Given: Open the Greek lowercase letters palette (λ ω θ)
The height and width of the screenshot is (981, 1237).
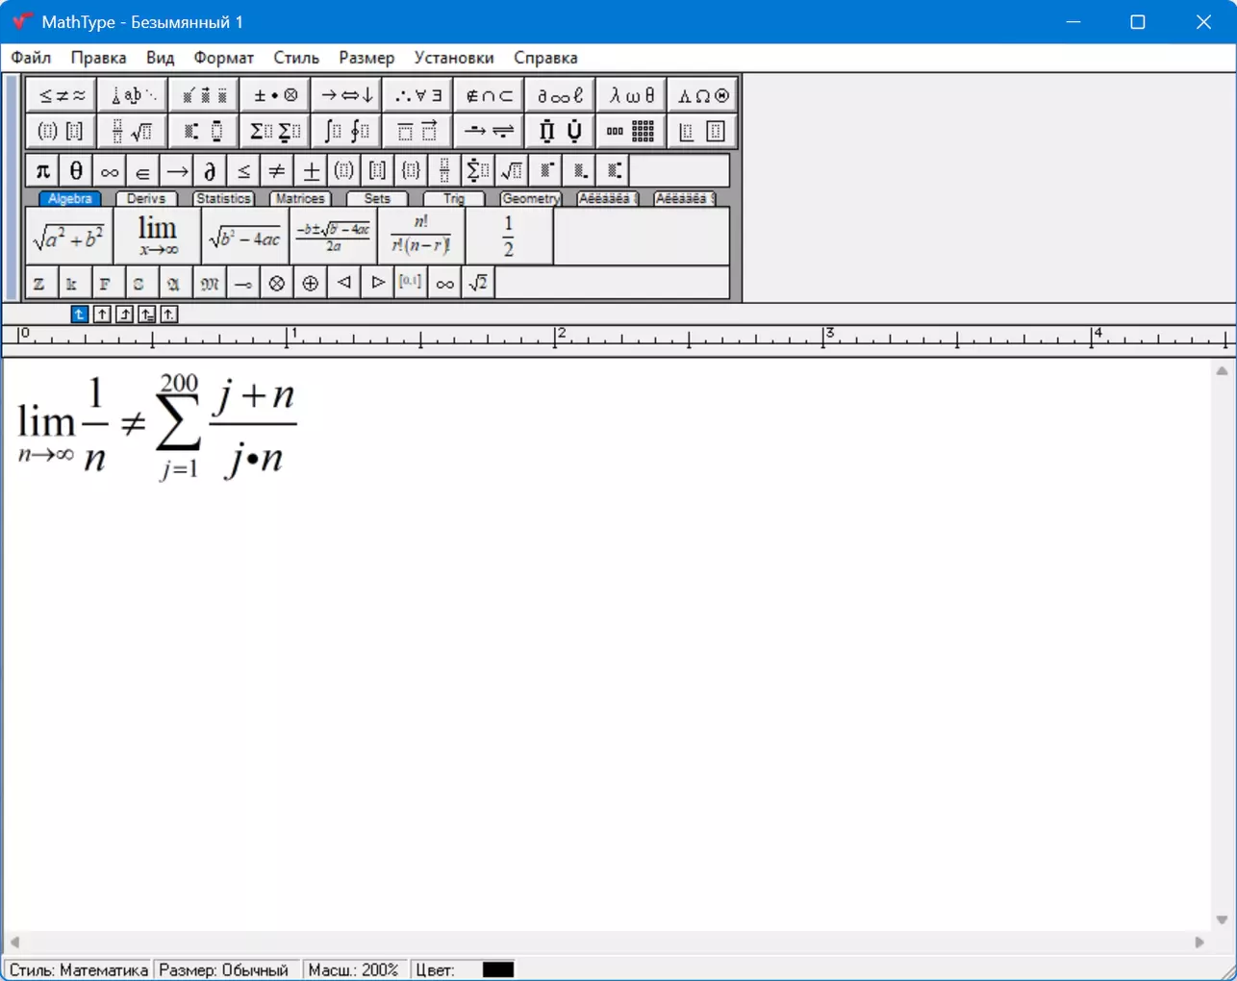Looking at the screenshot, I should point(631,95).
